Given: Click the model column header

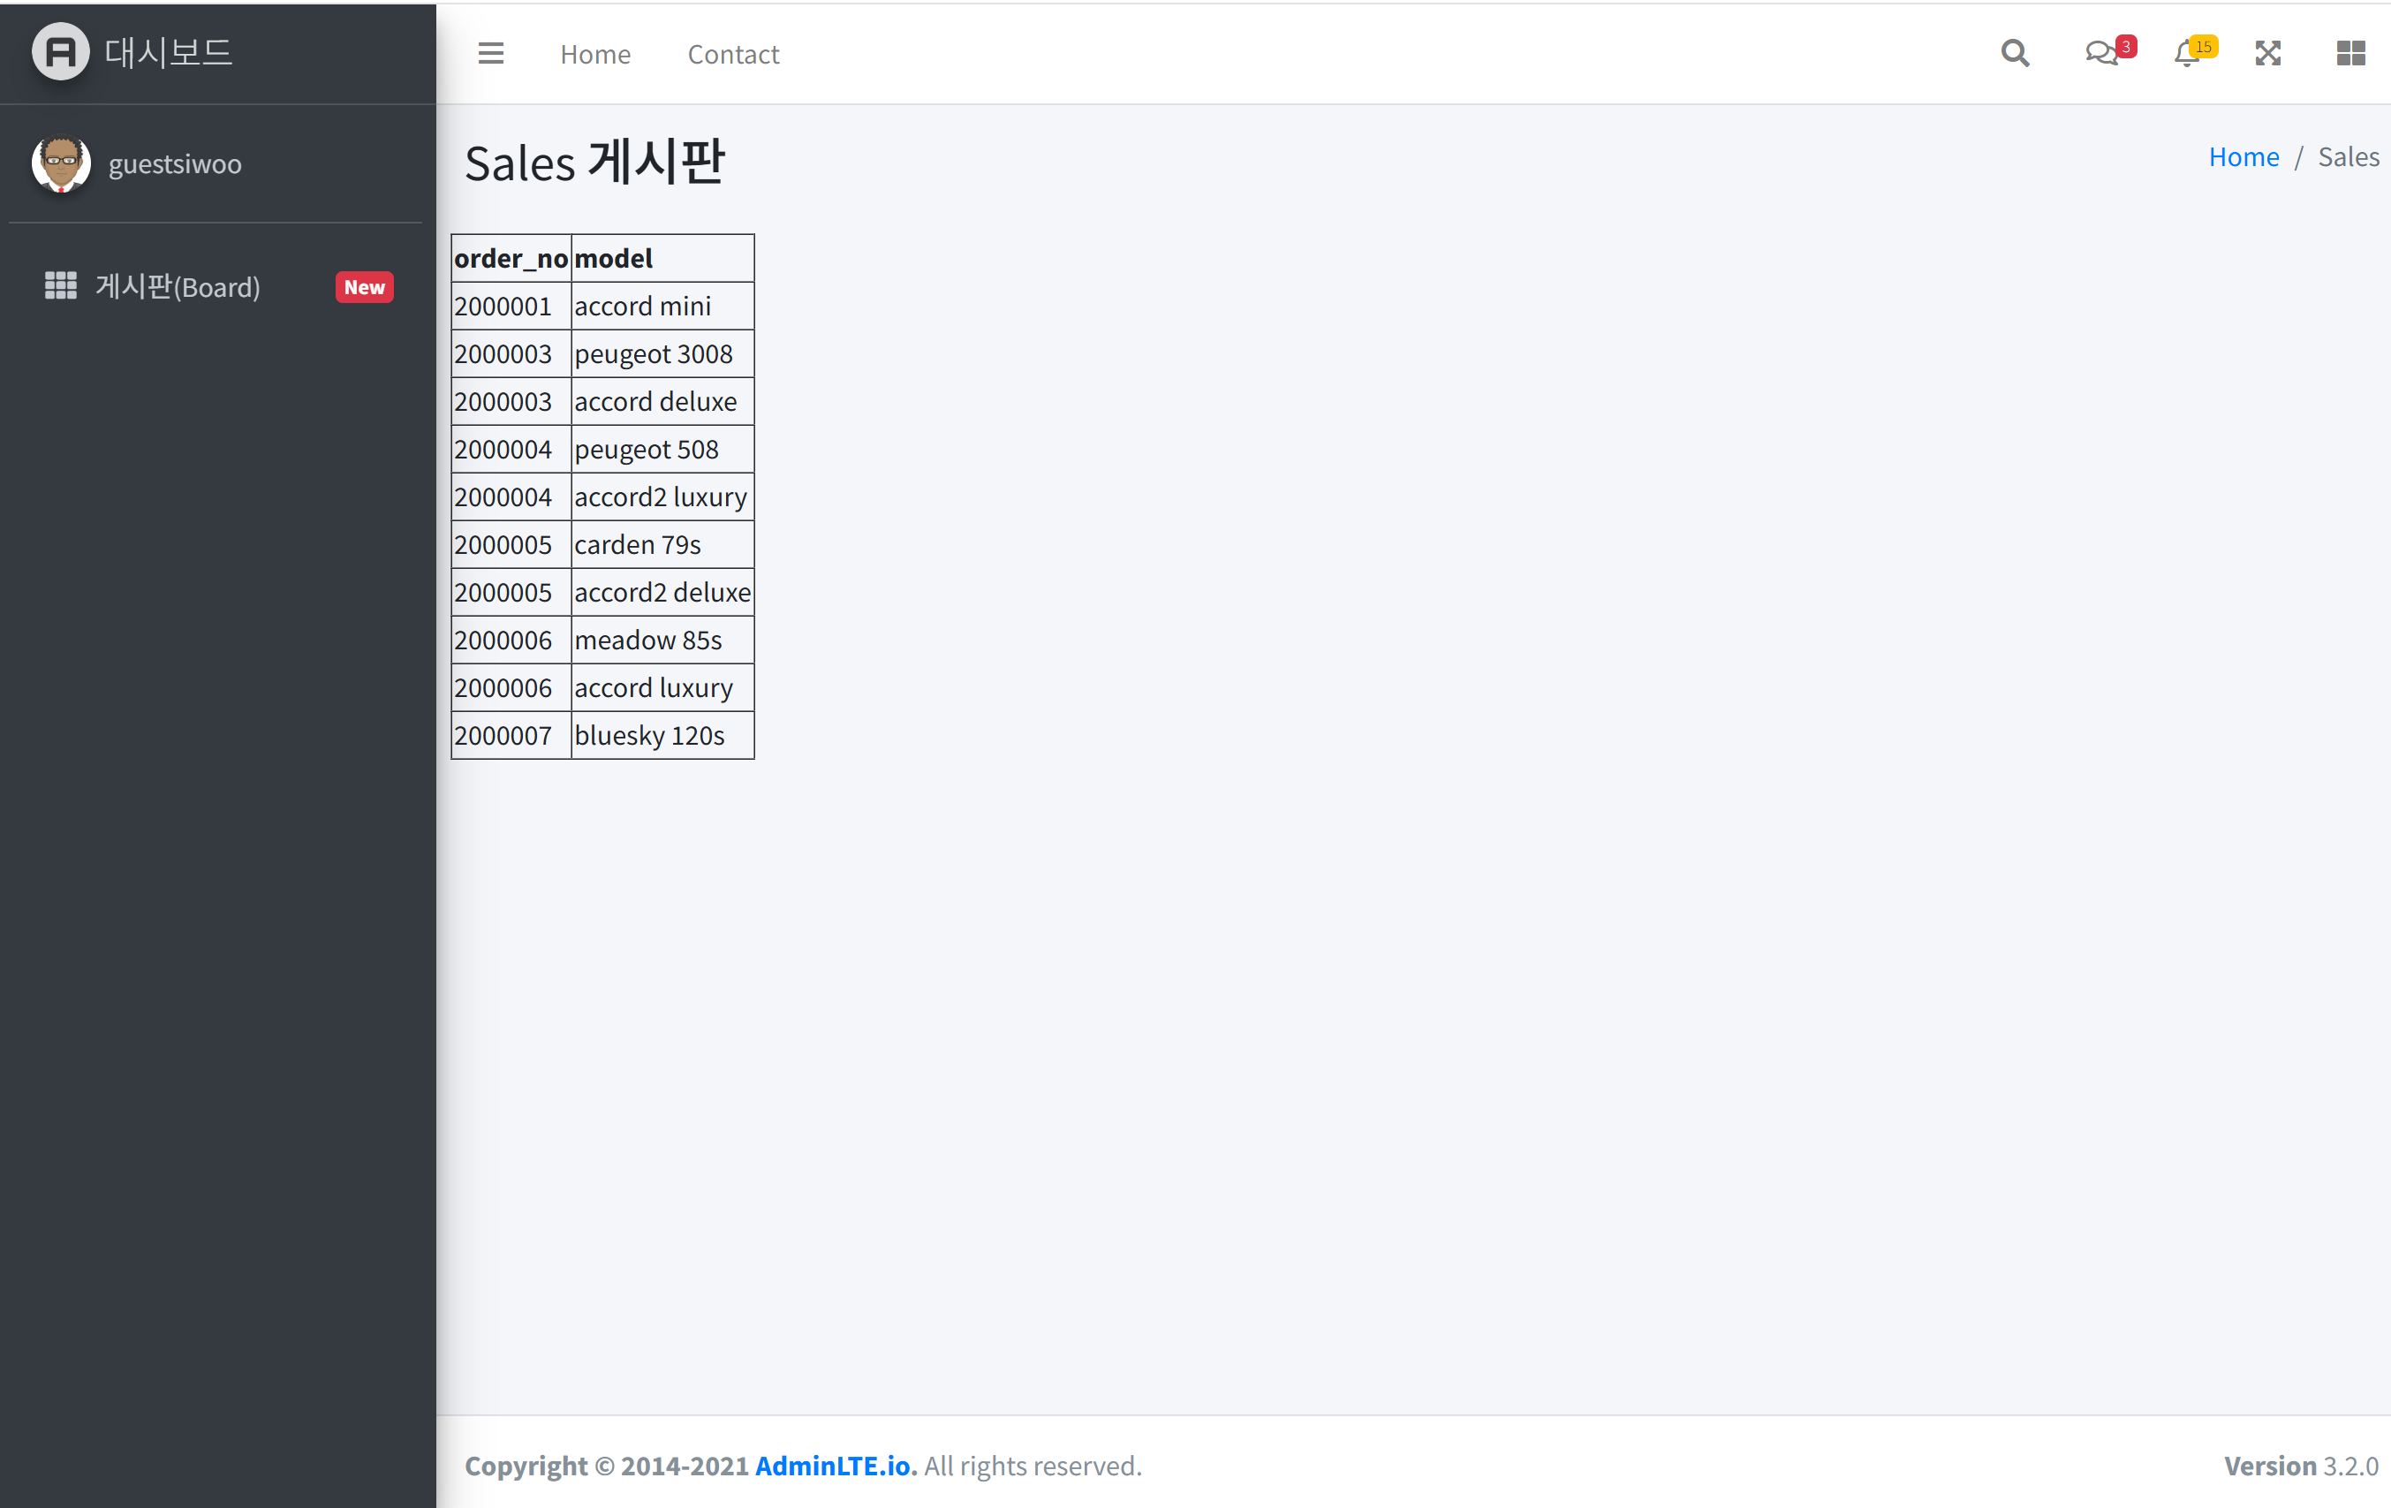Looking at the screenshot, I should coord(614,258).
